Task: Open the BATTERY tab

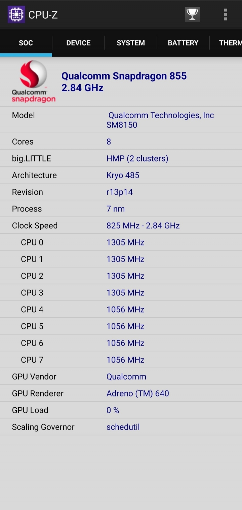Action: (183, 43)
